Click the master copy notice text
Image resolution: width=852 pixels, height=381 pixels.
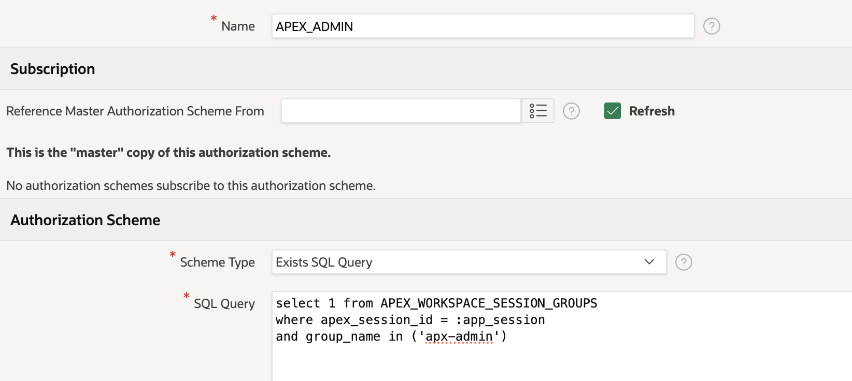tap(168, 153)
